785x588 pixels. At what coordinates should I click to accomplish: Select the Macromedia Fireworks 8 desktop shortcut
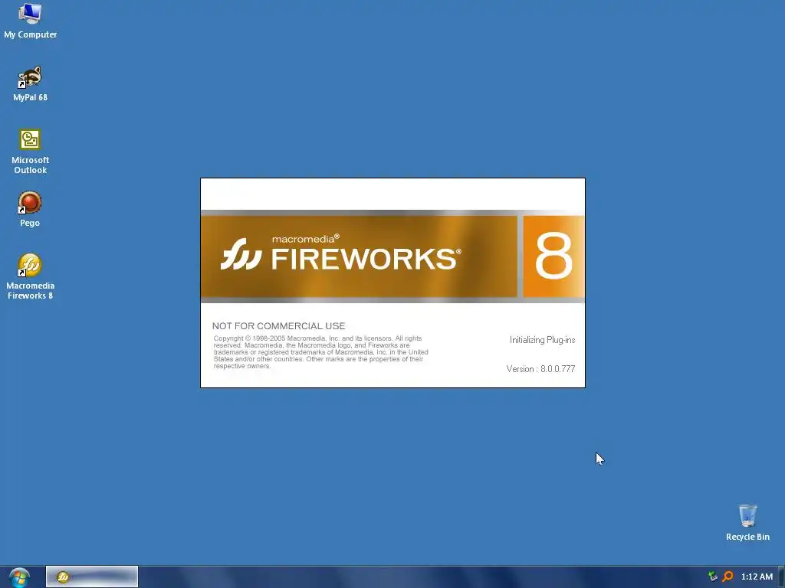[30, 276]
